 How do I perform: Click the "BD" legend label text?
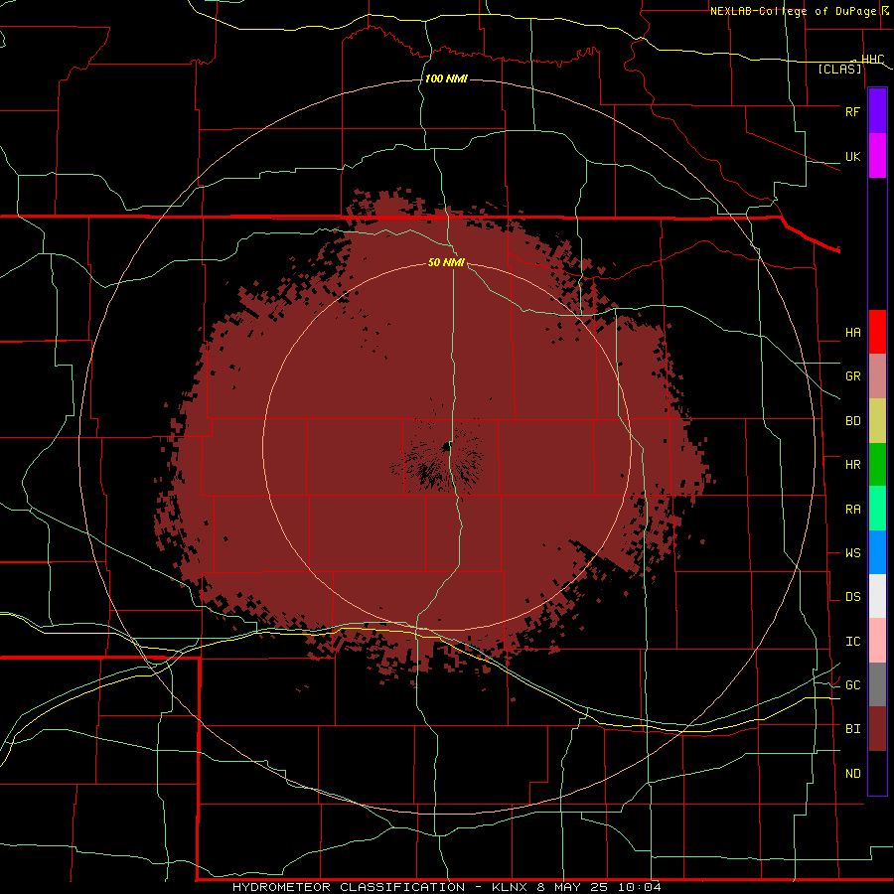point(852,421)
